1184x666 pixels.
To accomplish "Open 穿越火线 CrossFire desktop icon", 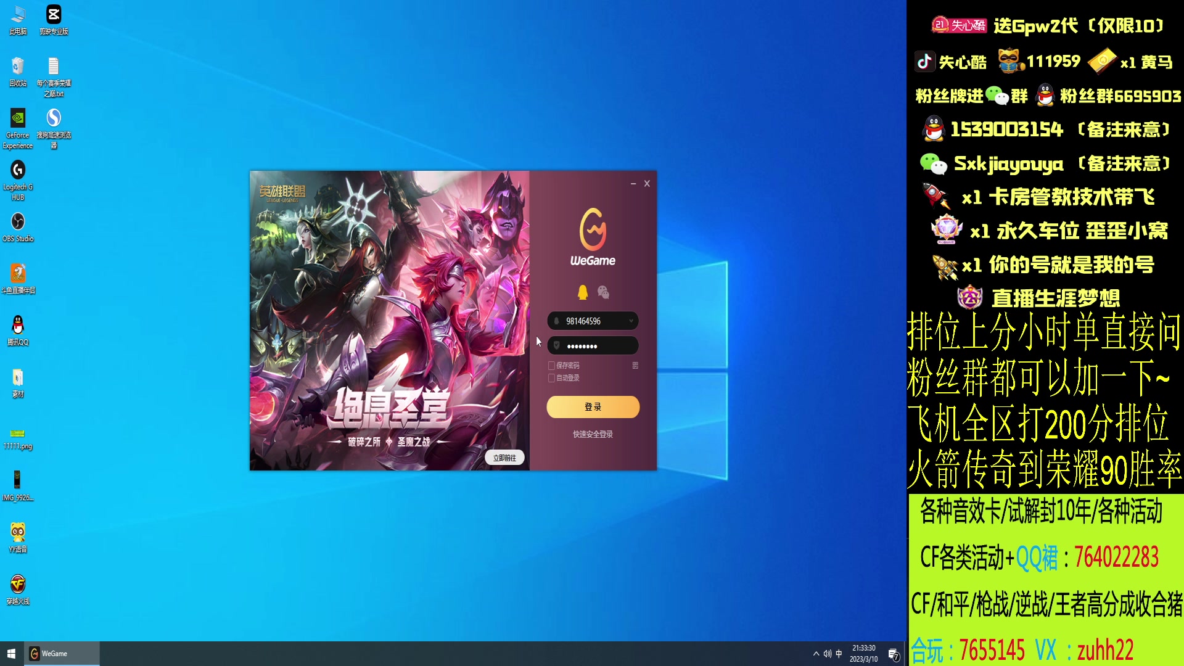I will [18, 590].
